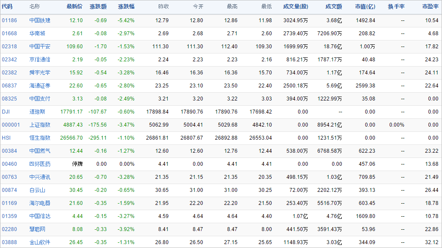
Task: Sort by 涨跌额 column header
Action: [98, 7]
